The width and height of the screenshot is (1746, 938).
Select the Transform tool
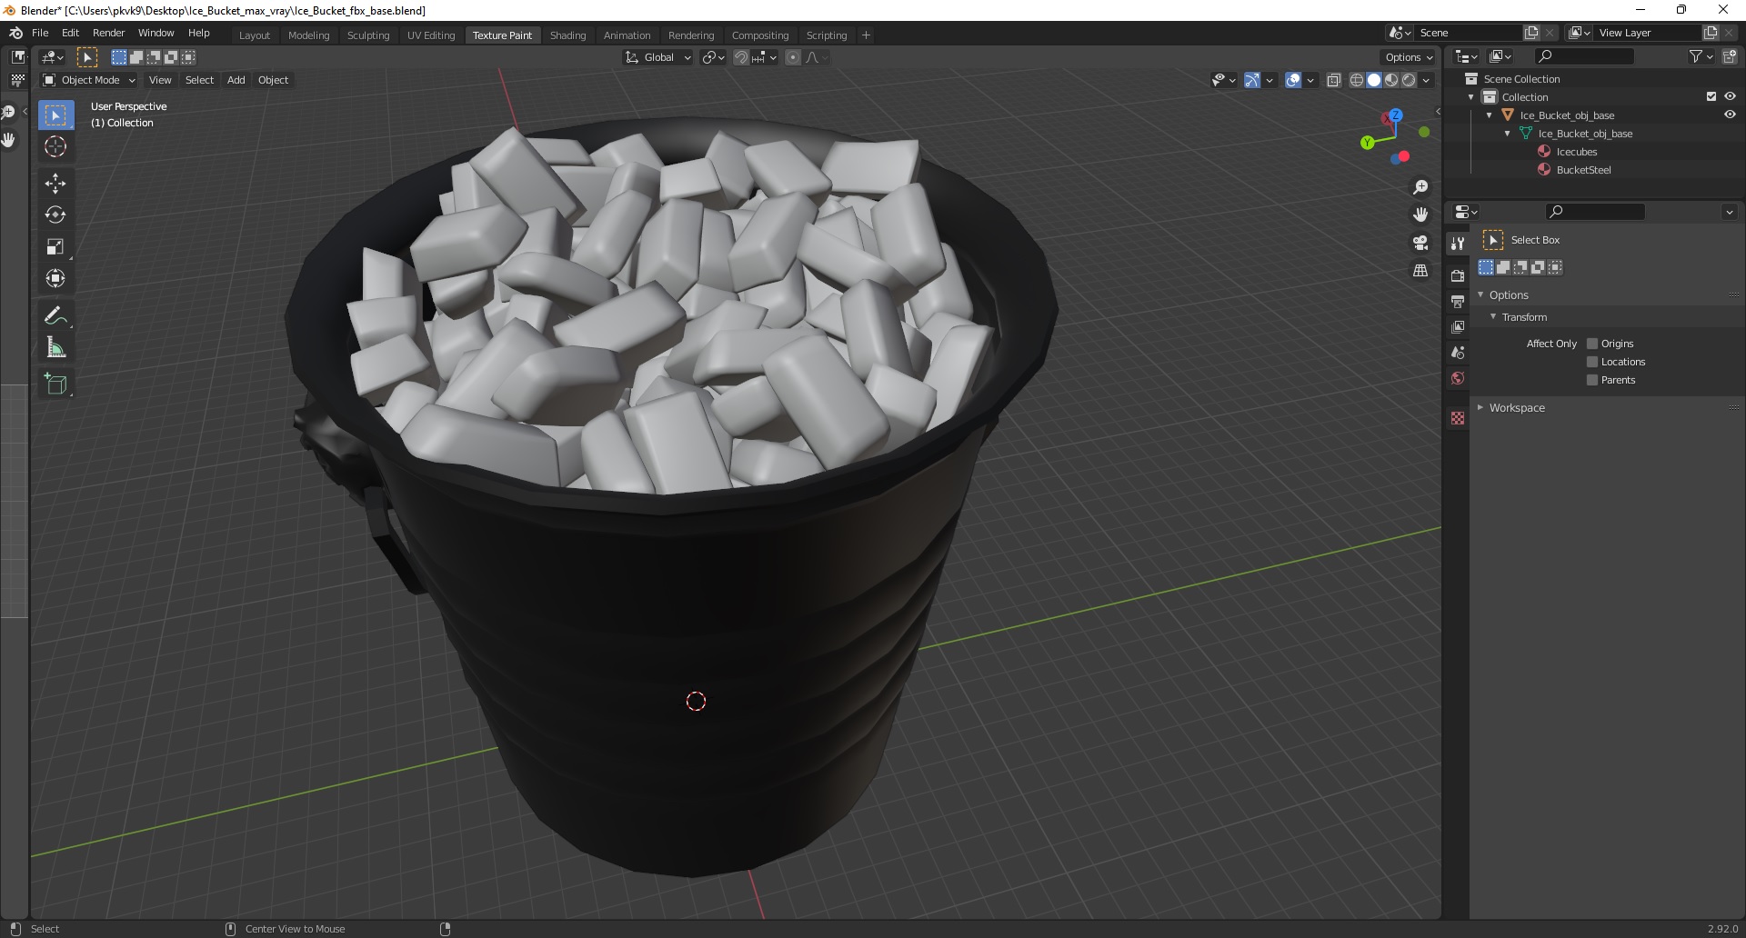coord(55,279)
